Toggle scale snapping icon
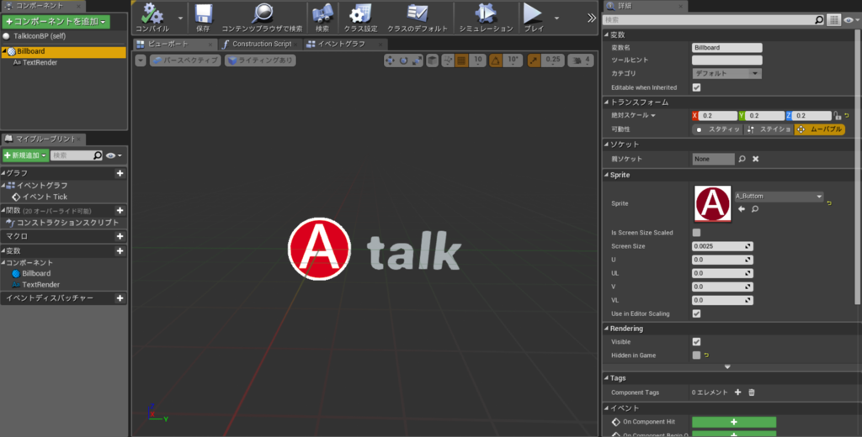The width and height of the screenshot is (862, 437). point(534,61)
